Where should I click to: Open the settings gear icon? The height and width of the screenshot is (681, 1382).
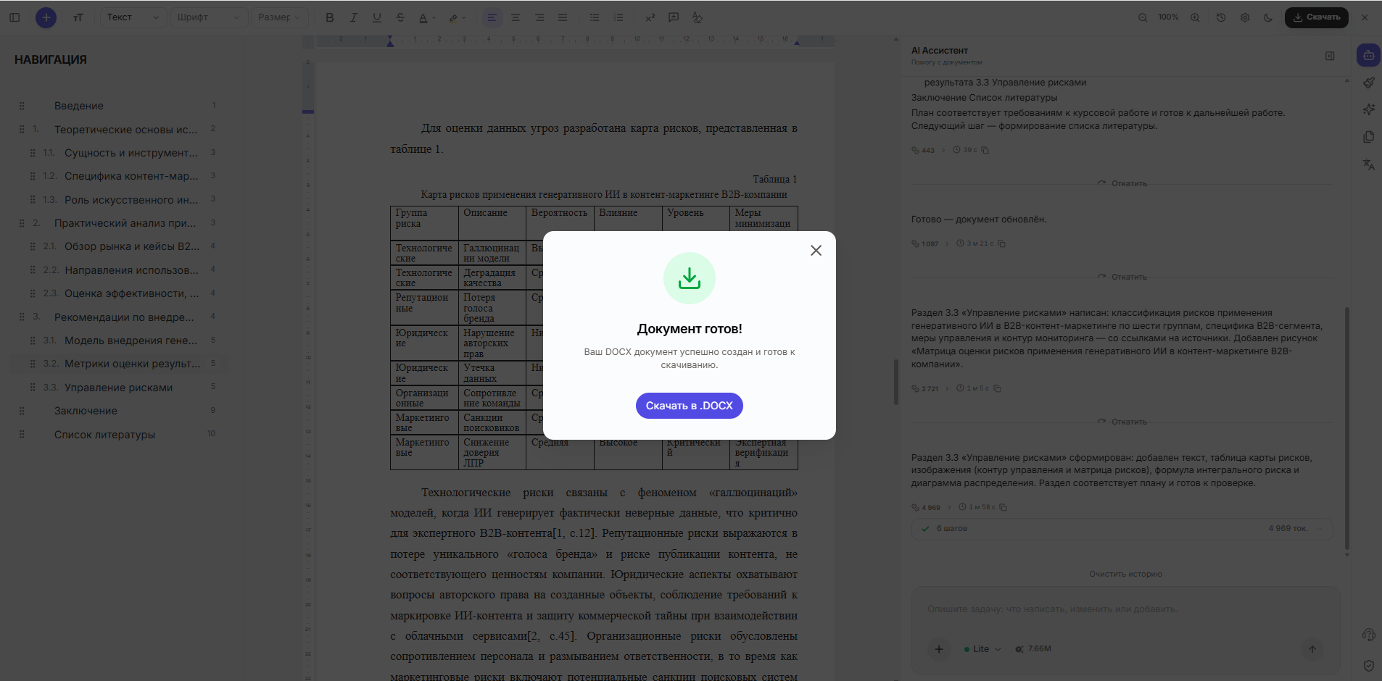click(1245, 17)
